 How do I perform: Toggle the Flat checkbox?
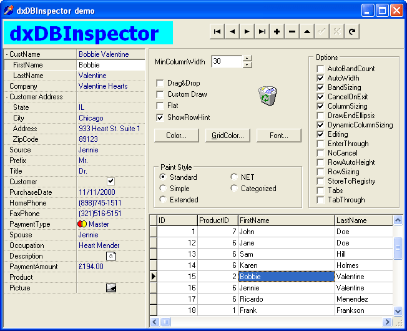coord(160,106)
